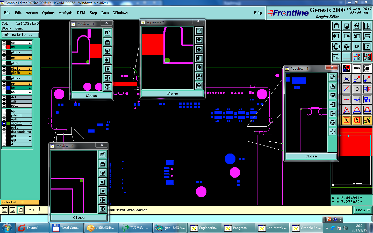Close Popview 4 with its Close button
The height and width of the screenshot is (233, 373).
(311, 156)
